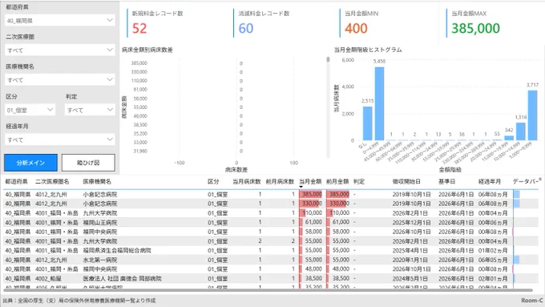
Task: Click the 経過年月 table column header
Action: click(490, 181)
